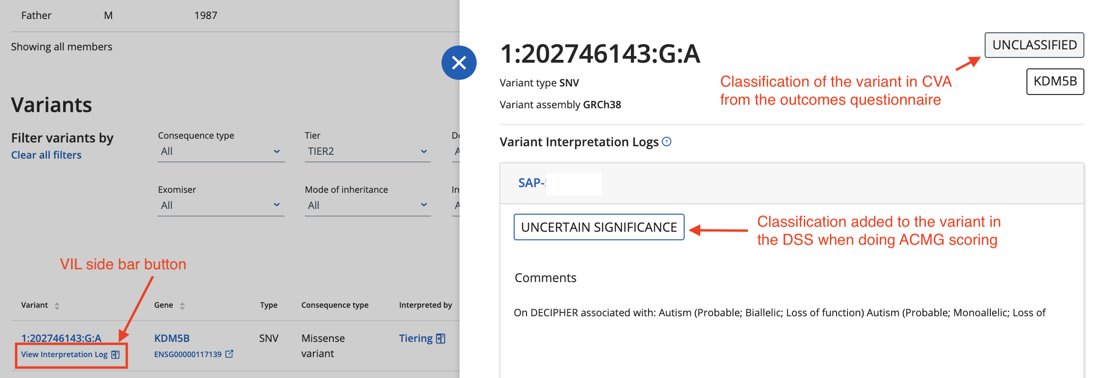Open the Consequence type filter dropdown

[221, 151]
